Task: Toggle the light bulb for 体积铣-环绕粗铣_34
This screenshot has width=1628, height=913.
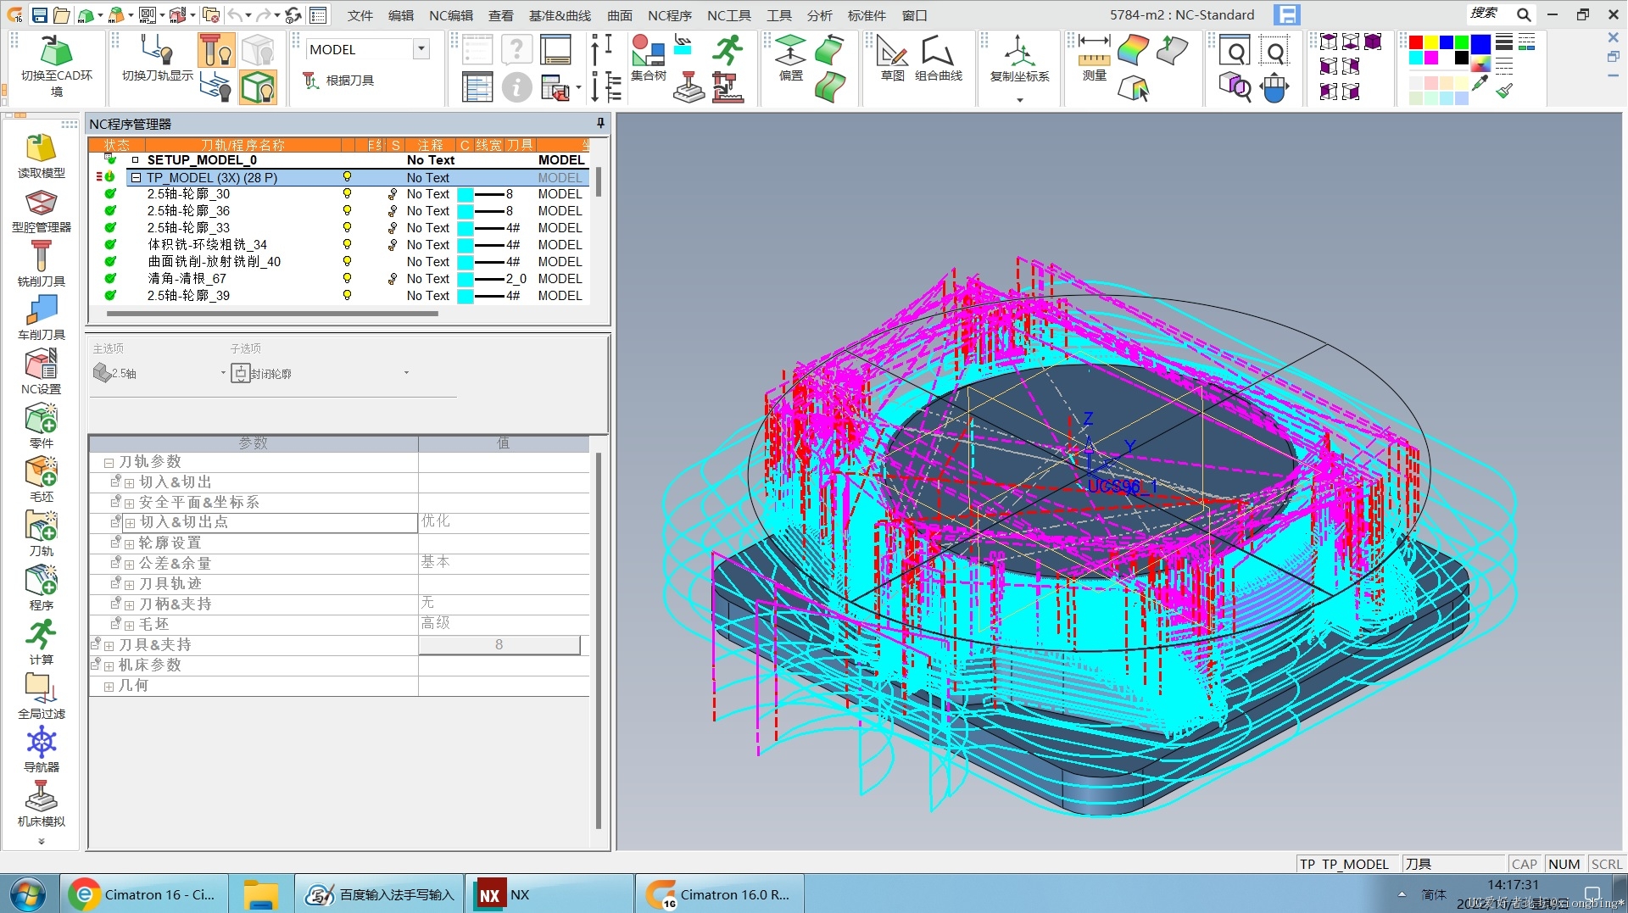Action: coord(347,245)
